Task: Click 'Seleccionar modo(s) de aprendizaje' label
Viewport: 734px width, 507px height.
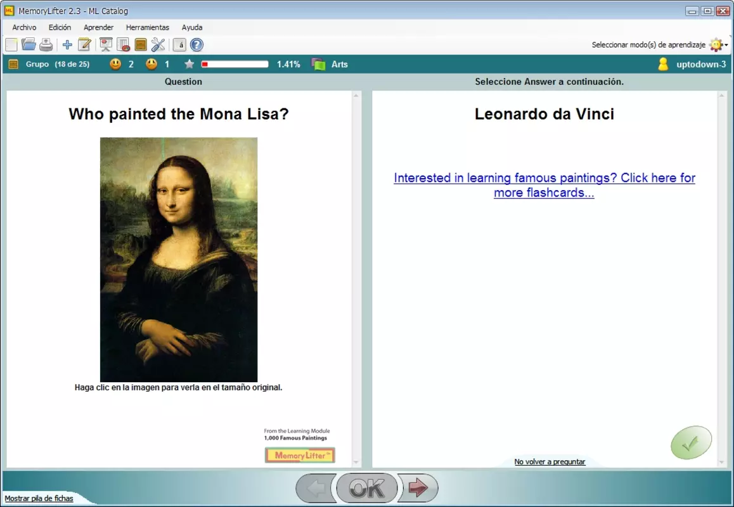Action: pyautogui.click(x=648, y=45)
